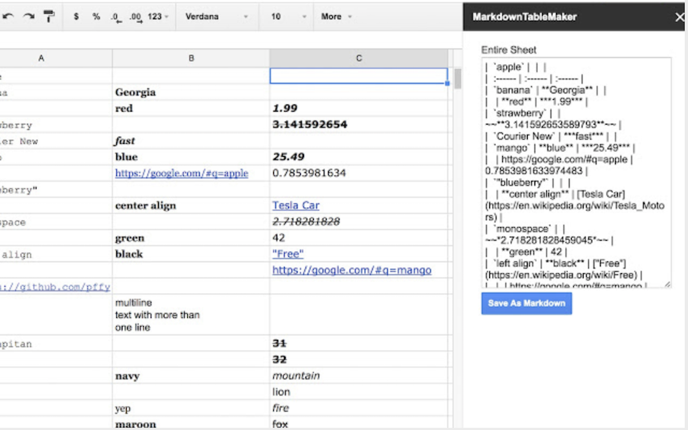
Task: Open the More toolbar menu
Action: pos(336,17)
